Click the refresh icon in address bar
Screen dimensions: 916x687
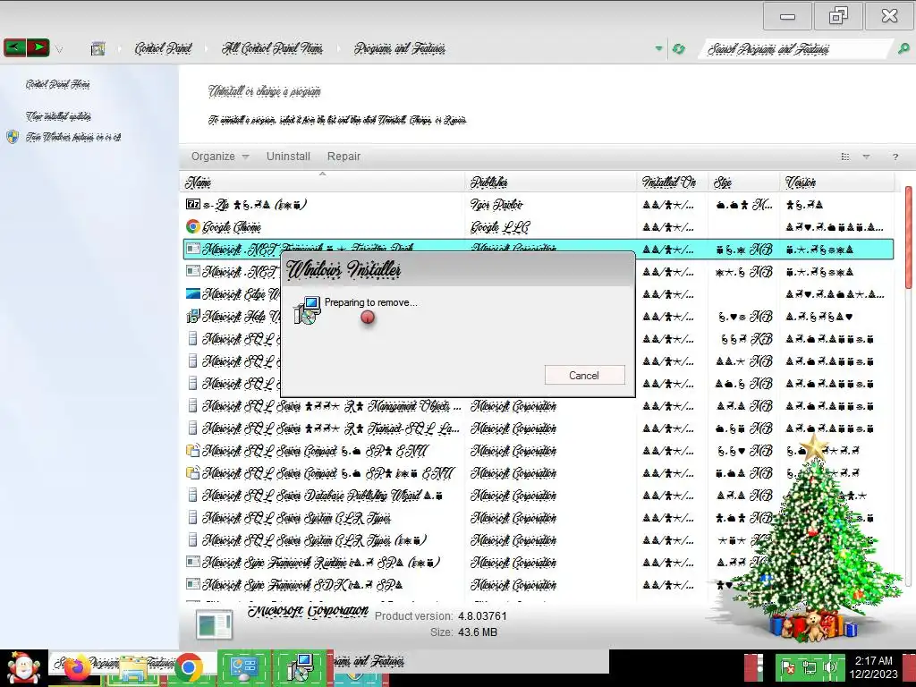678,48
